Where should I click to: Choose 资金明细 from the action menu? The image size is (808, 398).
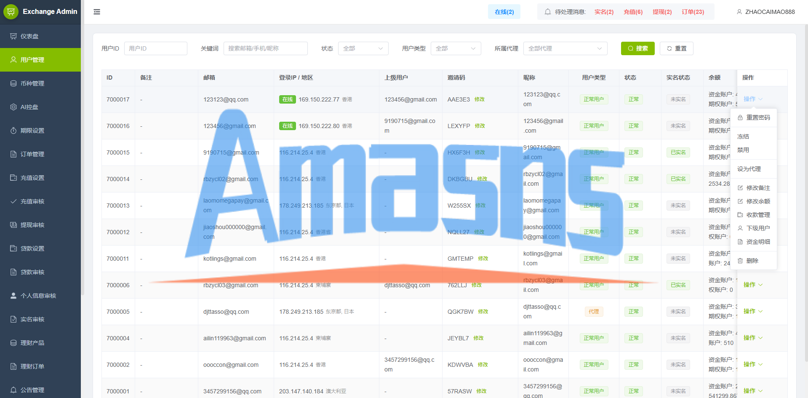pyautogui.click(x=754, y=242)
